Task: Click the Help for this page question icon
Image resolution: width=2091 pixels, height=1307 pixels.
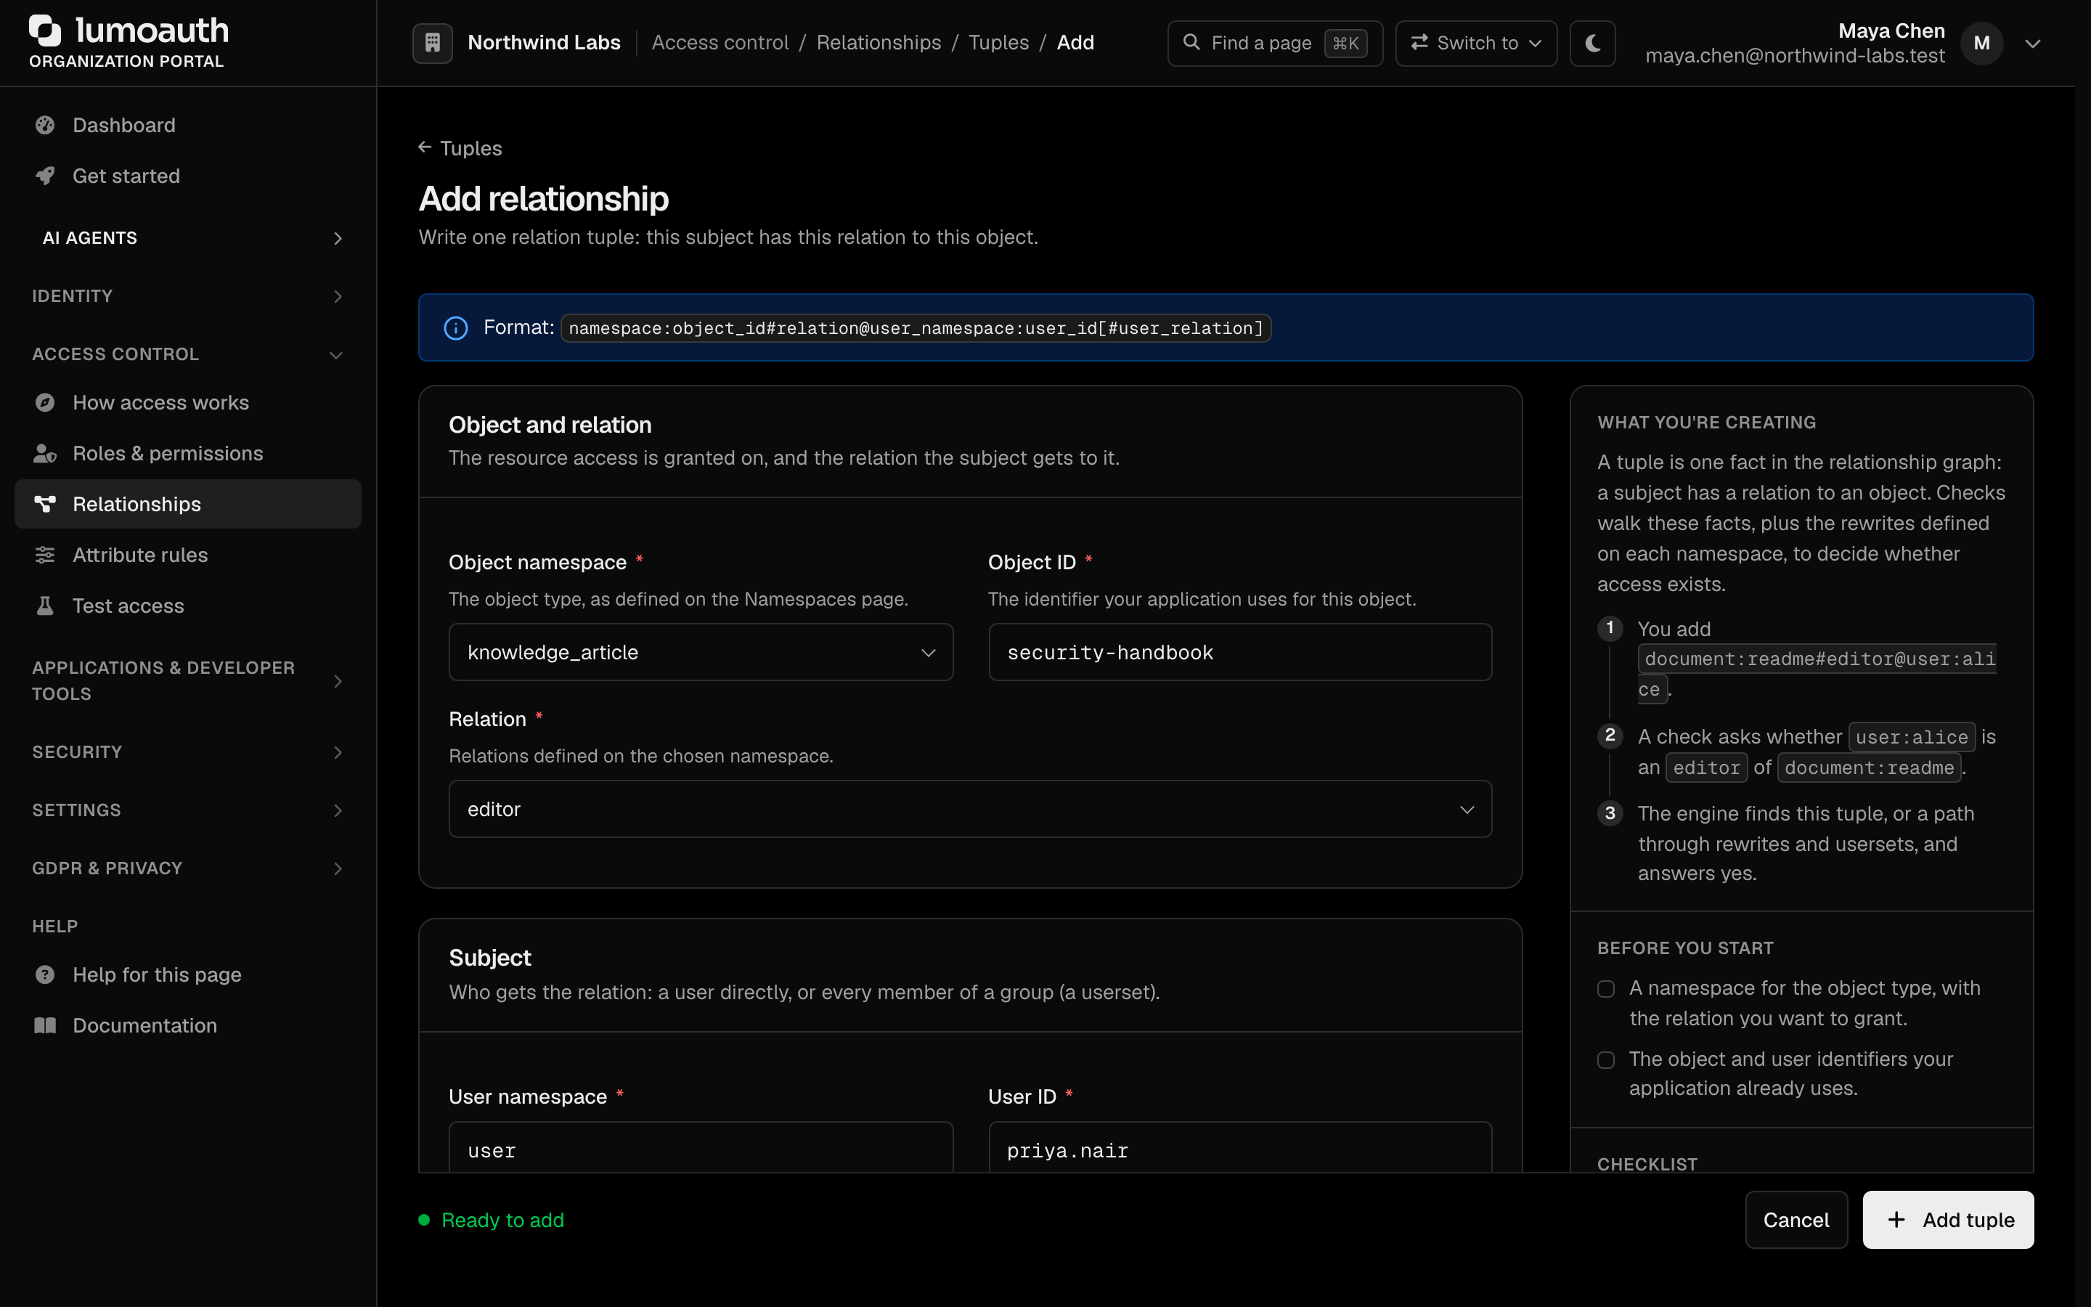Action: pos(45,974)
